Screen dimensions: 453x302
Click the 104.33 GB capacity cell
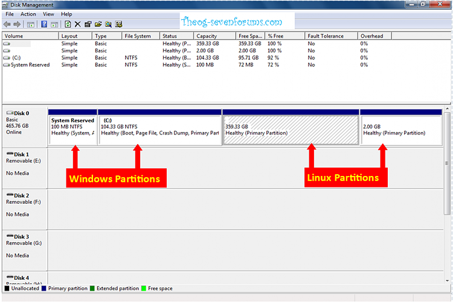208,58
